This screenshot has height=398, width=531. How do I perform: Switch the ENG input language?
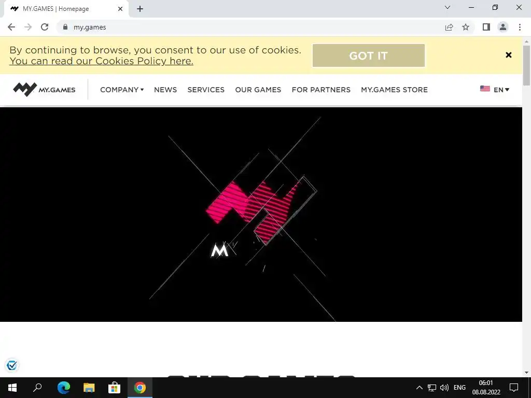[x=459, y=388]
